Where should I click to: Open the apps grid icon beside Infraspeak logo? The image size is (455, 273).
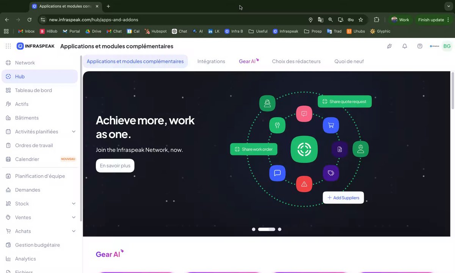tap(8, 46)
